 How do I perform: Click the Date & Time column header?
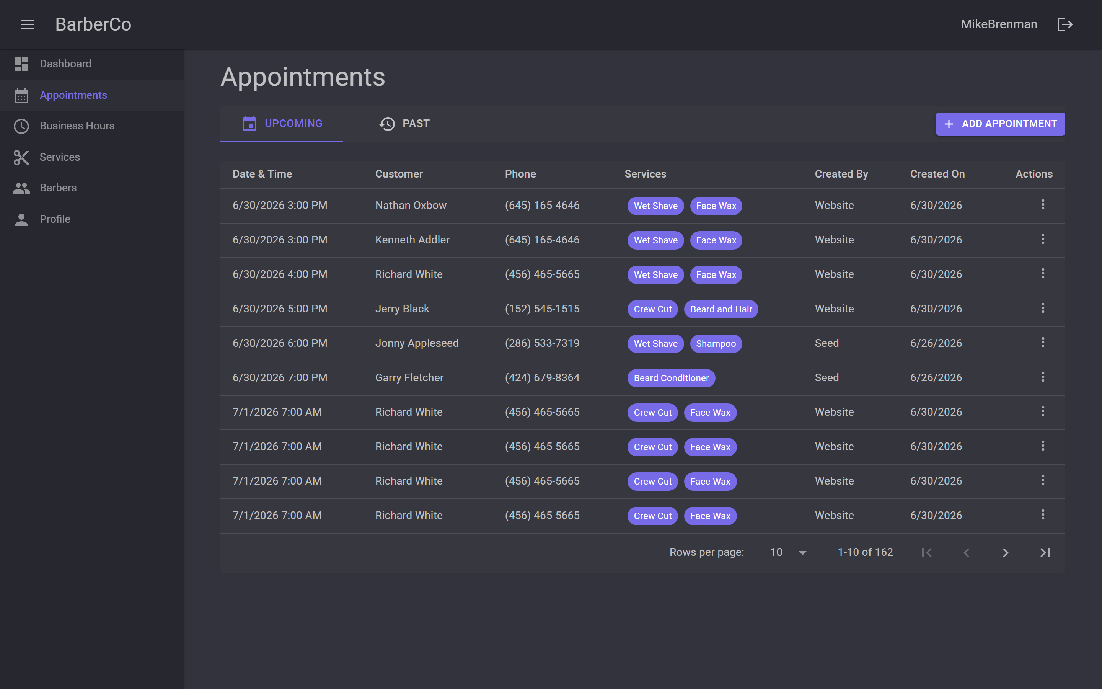(262, 174)
